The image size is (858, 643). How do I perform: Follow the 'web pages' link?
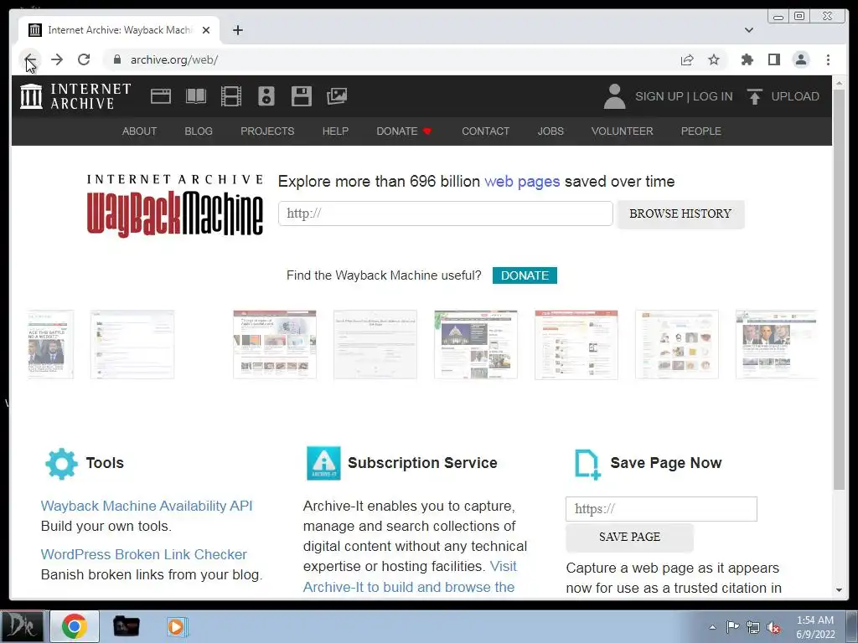click(x=522, y=182)
